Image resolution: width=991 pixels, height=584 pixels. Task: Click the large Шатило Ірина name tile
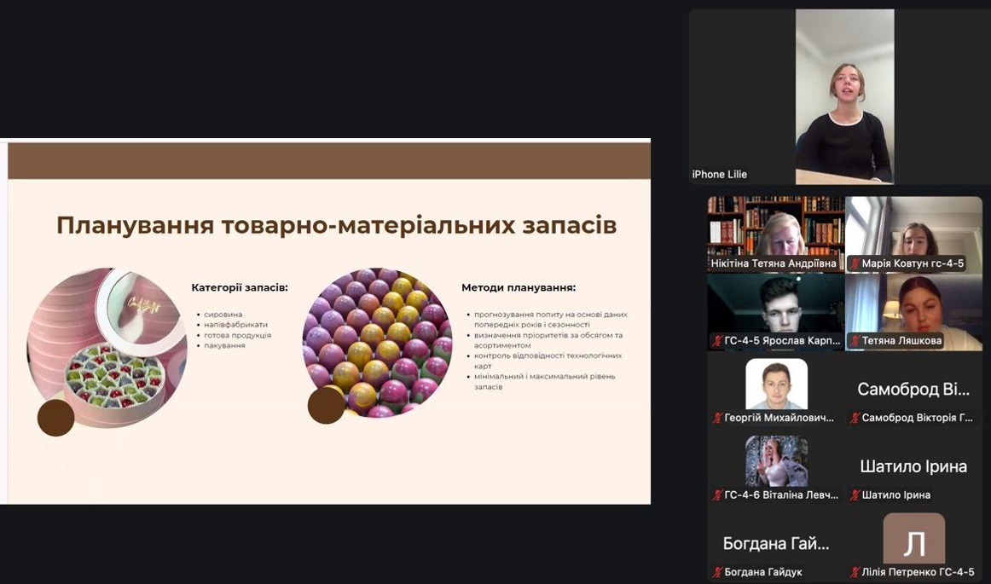tap(913, 466)
